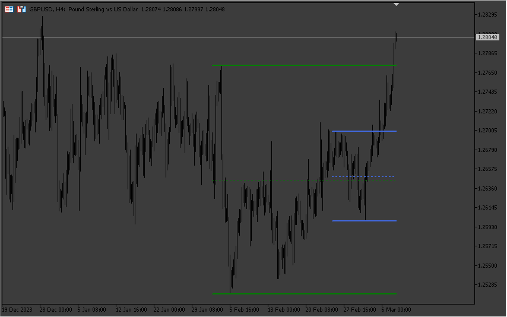Click the 12 Jan 16:00 time label
This screenshot has width=507, height=317.
pyautogui.click(x=131, y=310)
